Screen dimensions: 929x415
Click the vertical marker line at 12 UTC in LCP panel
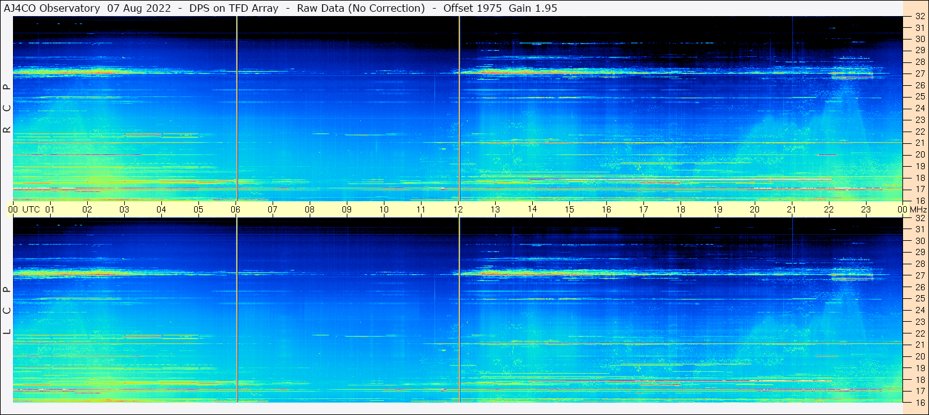[459, 310]
